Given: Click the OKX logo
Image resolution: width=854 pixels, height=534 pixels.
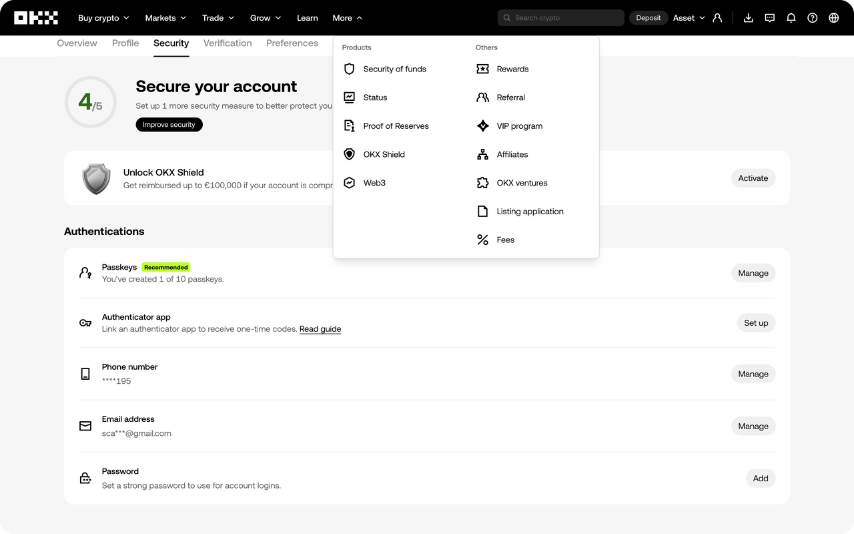Looking at the screenshot, I should 36,18.
